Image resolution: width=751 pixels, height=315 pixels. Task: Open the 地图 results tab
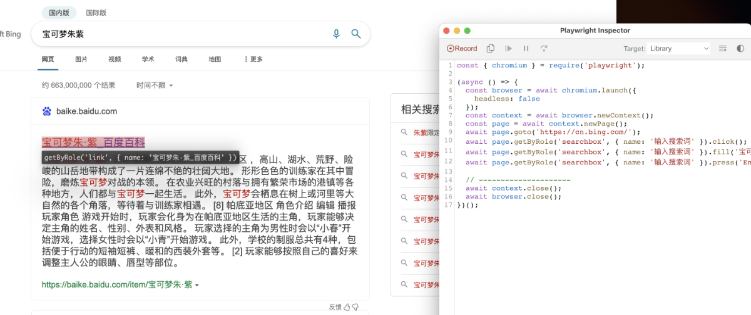pyautogui.click(x=215, y=59)
